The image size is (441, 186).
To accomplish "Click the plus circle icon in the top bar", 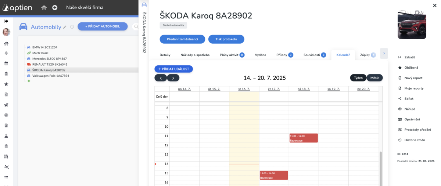I will pos(55,7).
